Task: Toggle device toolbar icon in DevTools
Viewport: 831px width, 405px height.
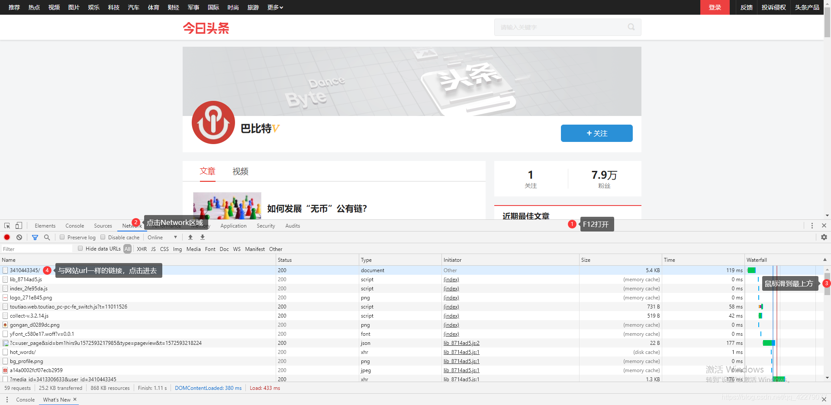Action: click(19, 226)
